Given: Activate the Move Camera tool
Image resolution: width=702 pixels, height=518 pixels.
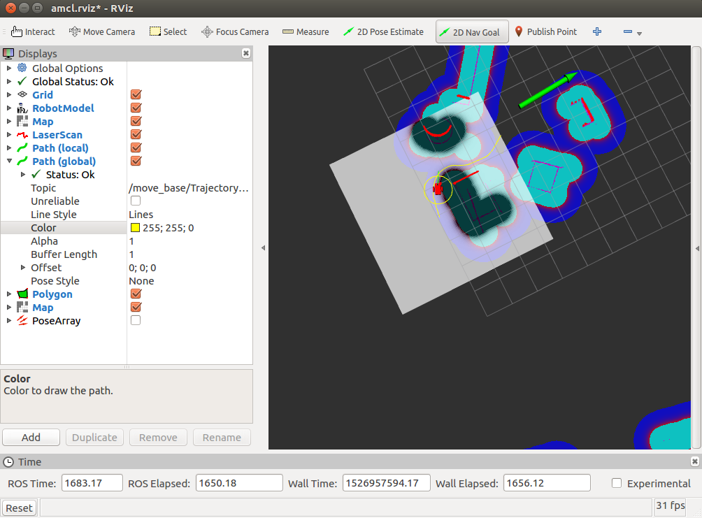Looking at the screenshot, I should point(102,31).
